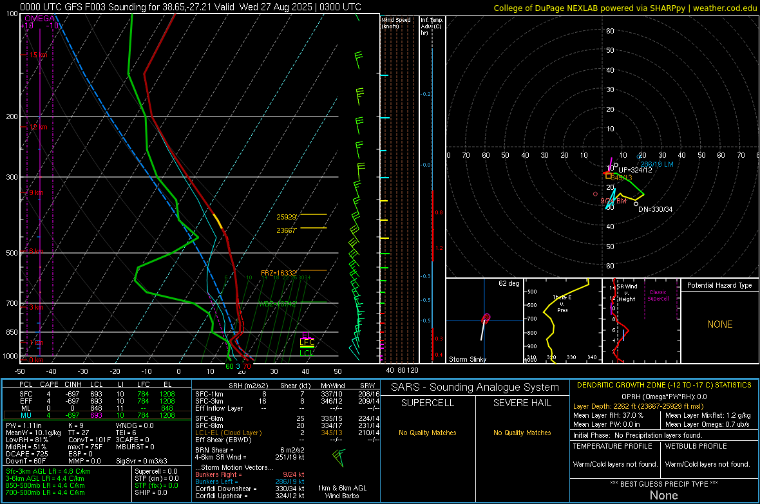This screenshot has width=760, height=504.
Task: Click the Eff Shear (EBWD) row
Action: 287,440
